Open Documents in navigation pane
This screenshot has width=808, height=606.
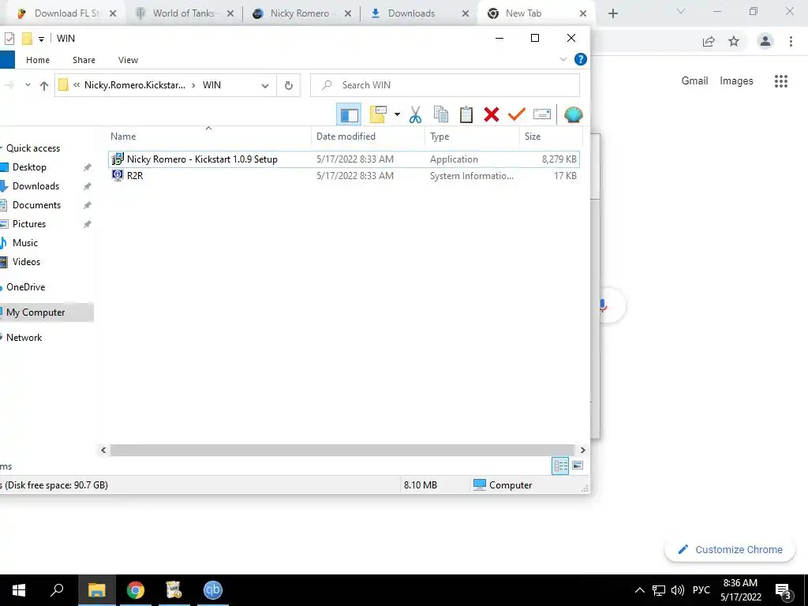[x=36, y=205]
